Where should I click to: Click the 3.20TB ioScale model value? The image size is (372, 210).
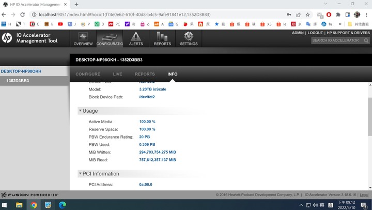pos(152,89)
